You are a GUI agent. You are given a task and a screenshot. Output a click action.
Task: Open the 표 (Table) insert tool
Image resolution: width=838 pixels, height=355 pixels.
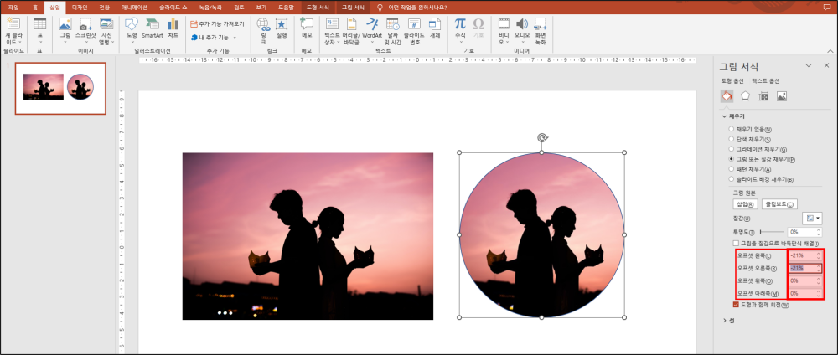click(x=39, y=24)
